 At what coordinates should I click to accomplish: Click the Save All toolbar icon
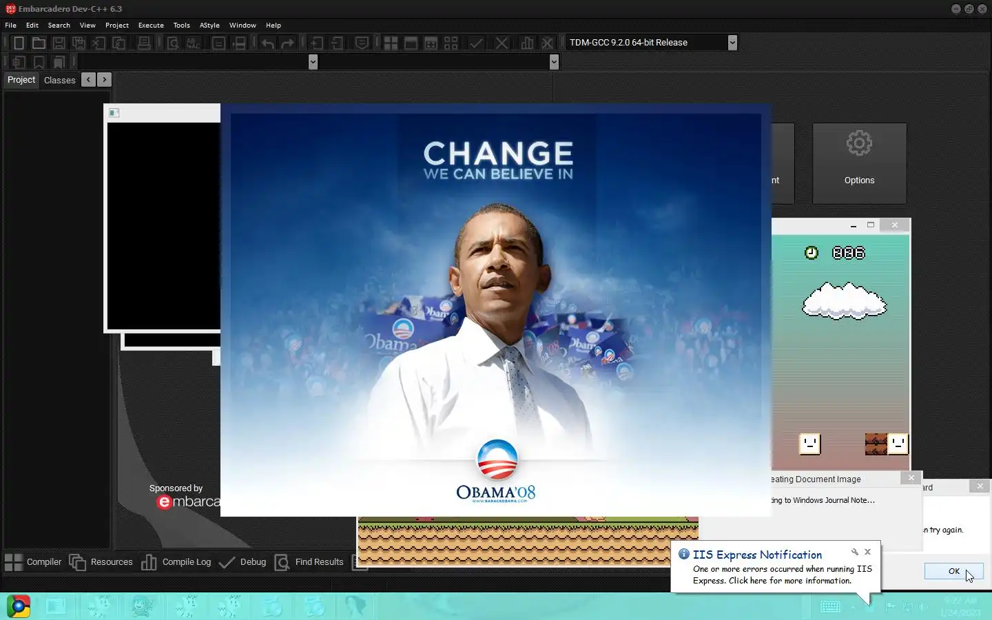(x=79, y=43)
